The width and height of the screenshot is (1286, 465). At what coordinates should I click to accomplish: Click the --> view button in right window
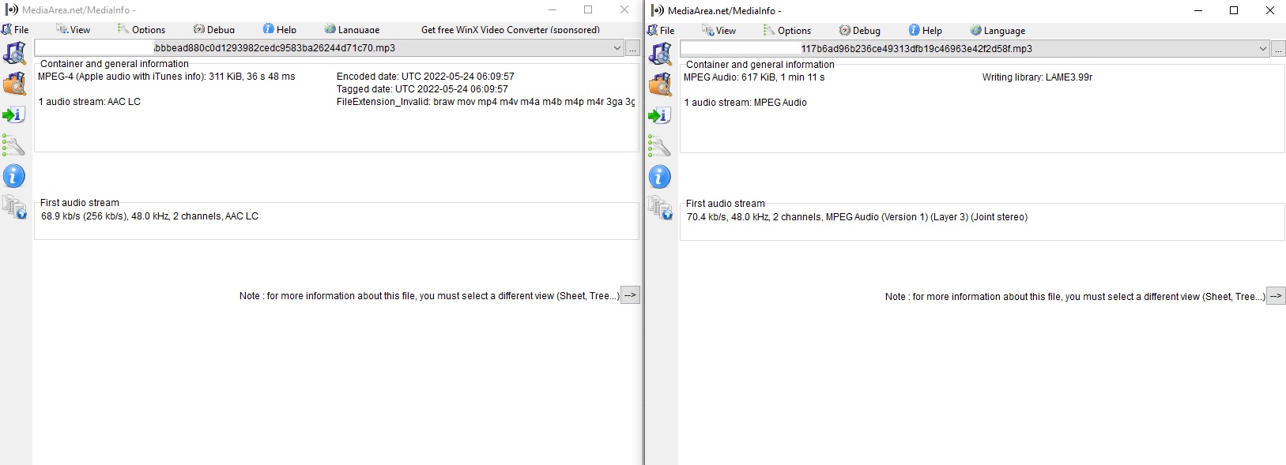(x=1276, y=296)
